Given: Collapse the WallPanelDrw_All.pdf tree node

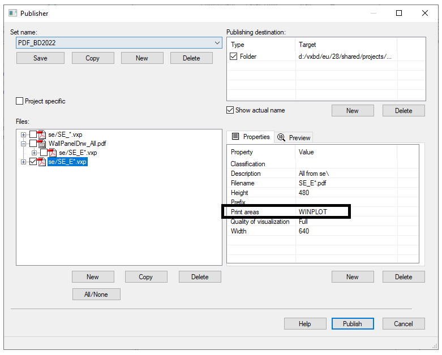Looking at the screenshot, I should [23, 144].
